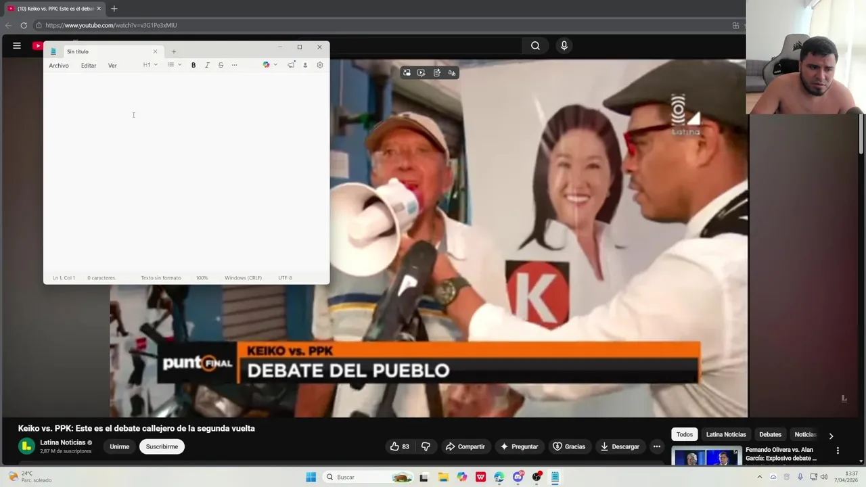Click the Compartir button
This screenshot has height=487, width=866.
click(465, 446)
